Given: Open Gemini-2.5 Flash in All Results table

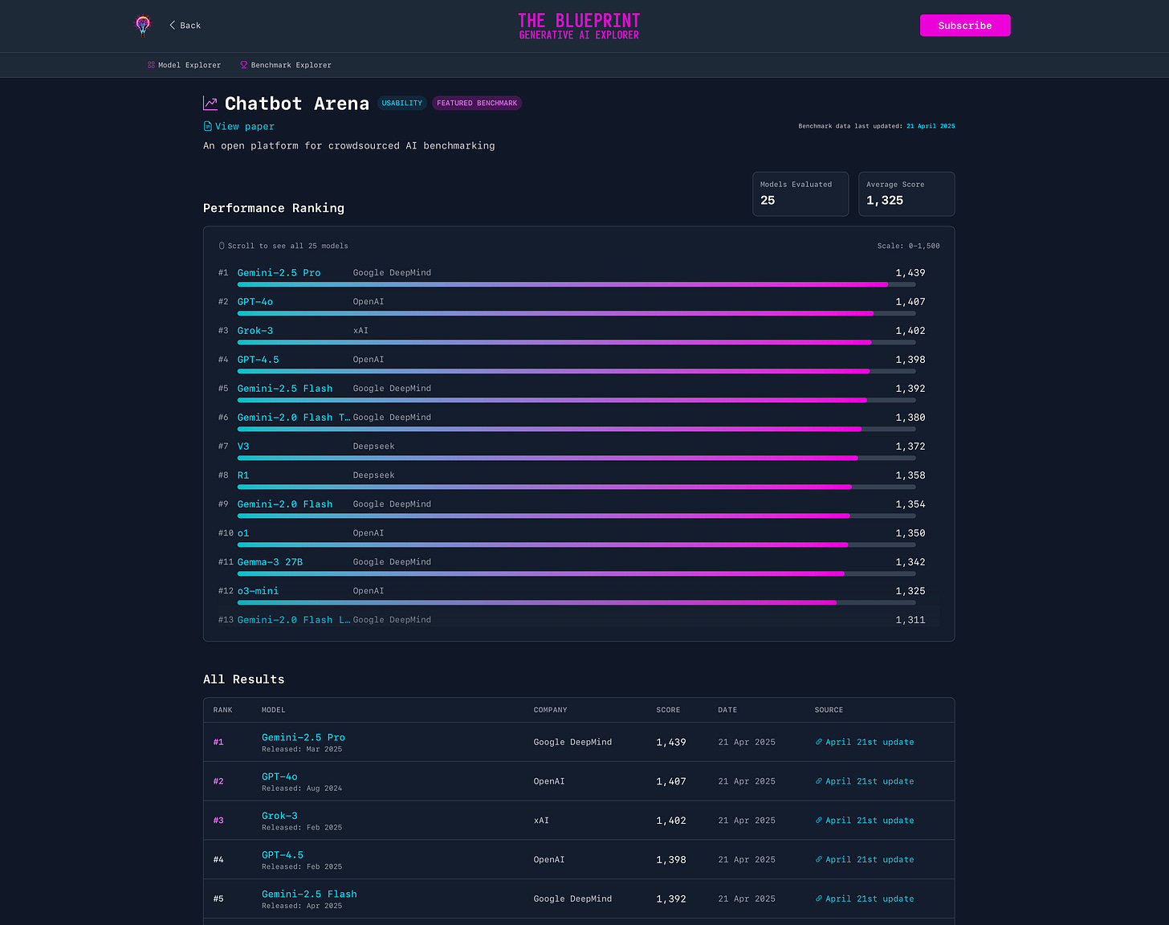Looking at the screenshot, I should (309, 894).
